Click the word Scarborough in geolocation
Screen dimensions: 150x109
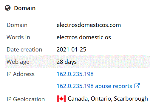click(131, 99)
